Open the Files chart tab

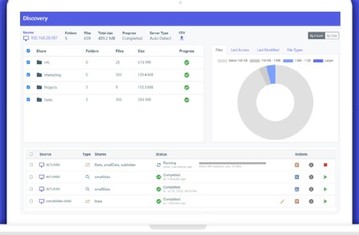click(x=219, y=50)
